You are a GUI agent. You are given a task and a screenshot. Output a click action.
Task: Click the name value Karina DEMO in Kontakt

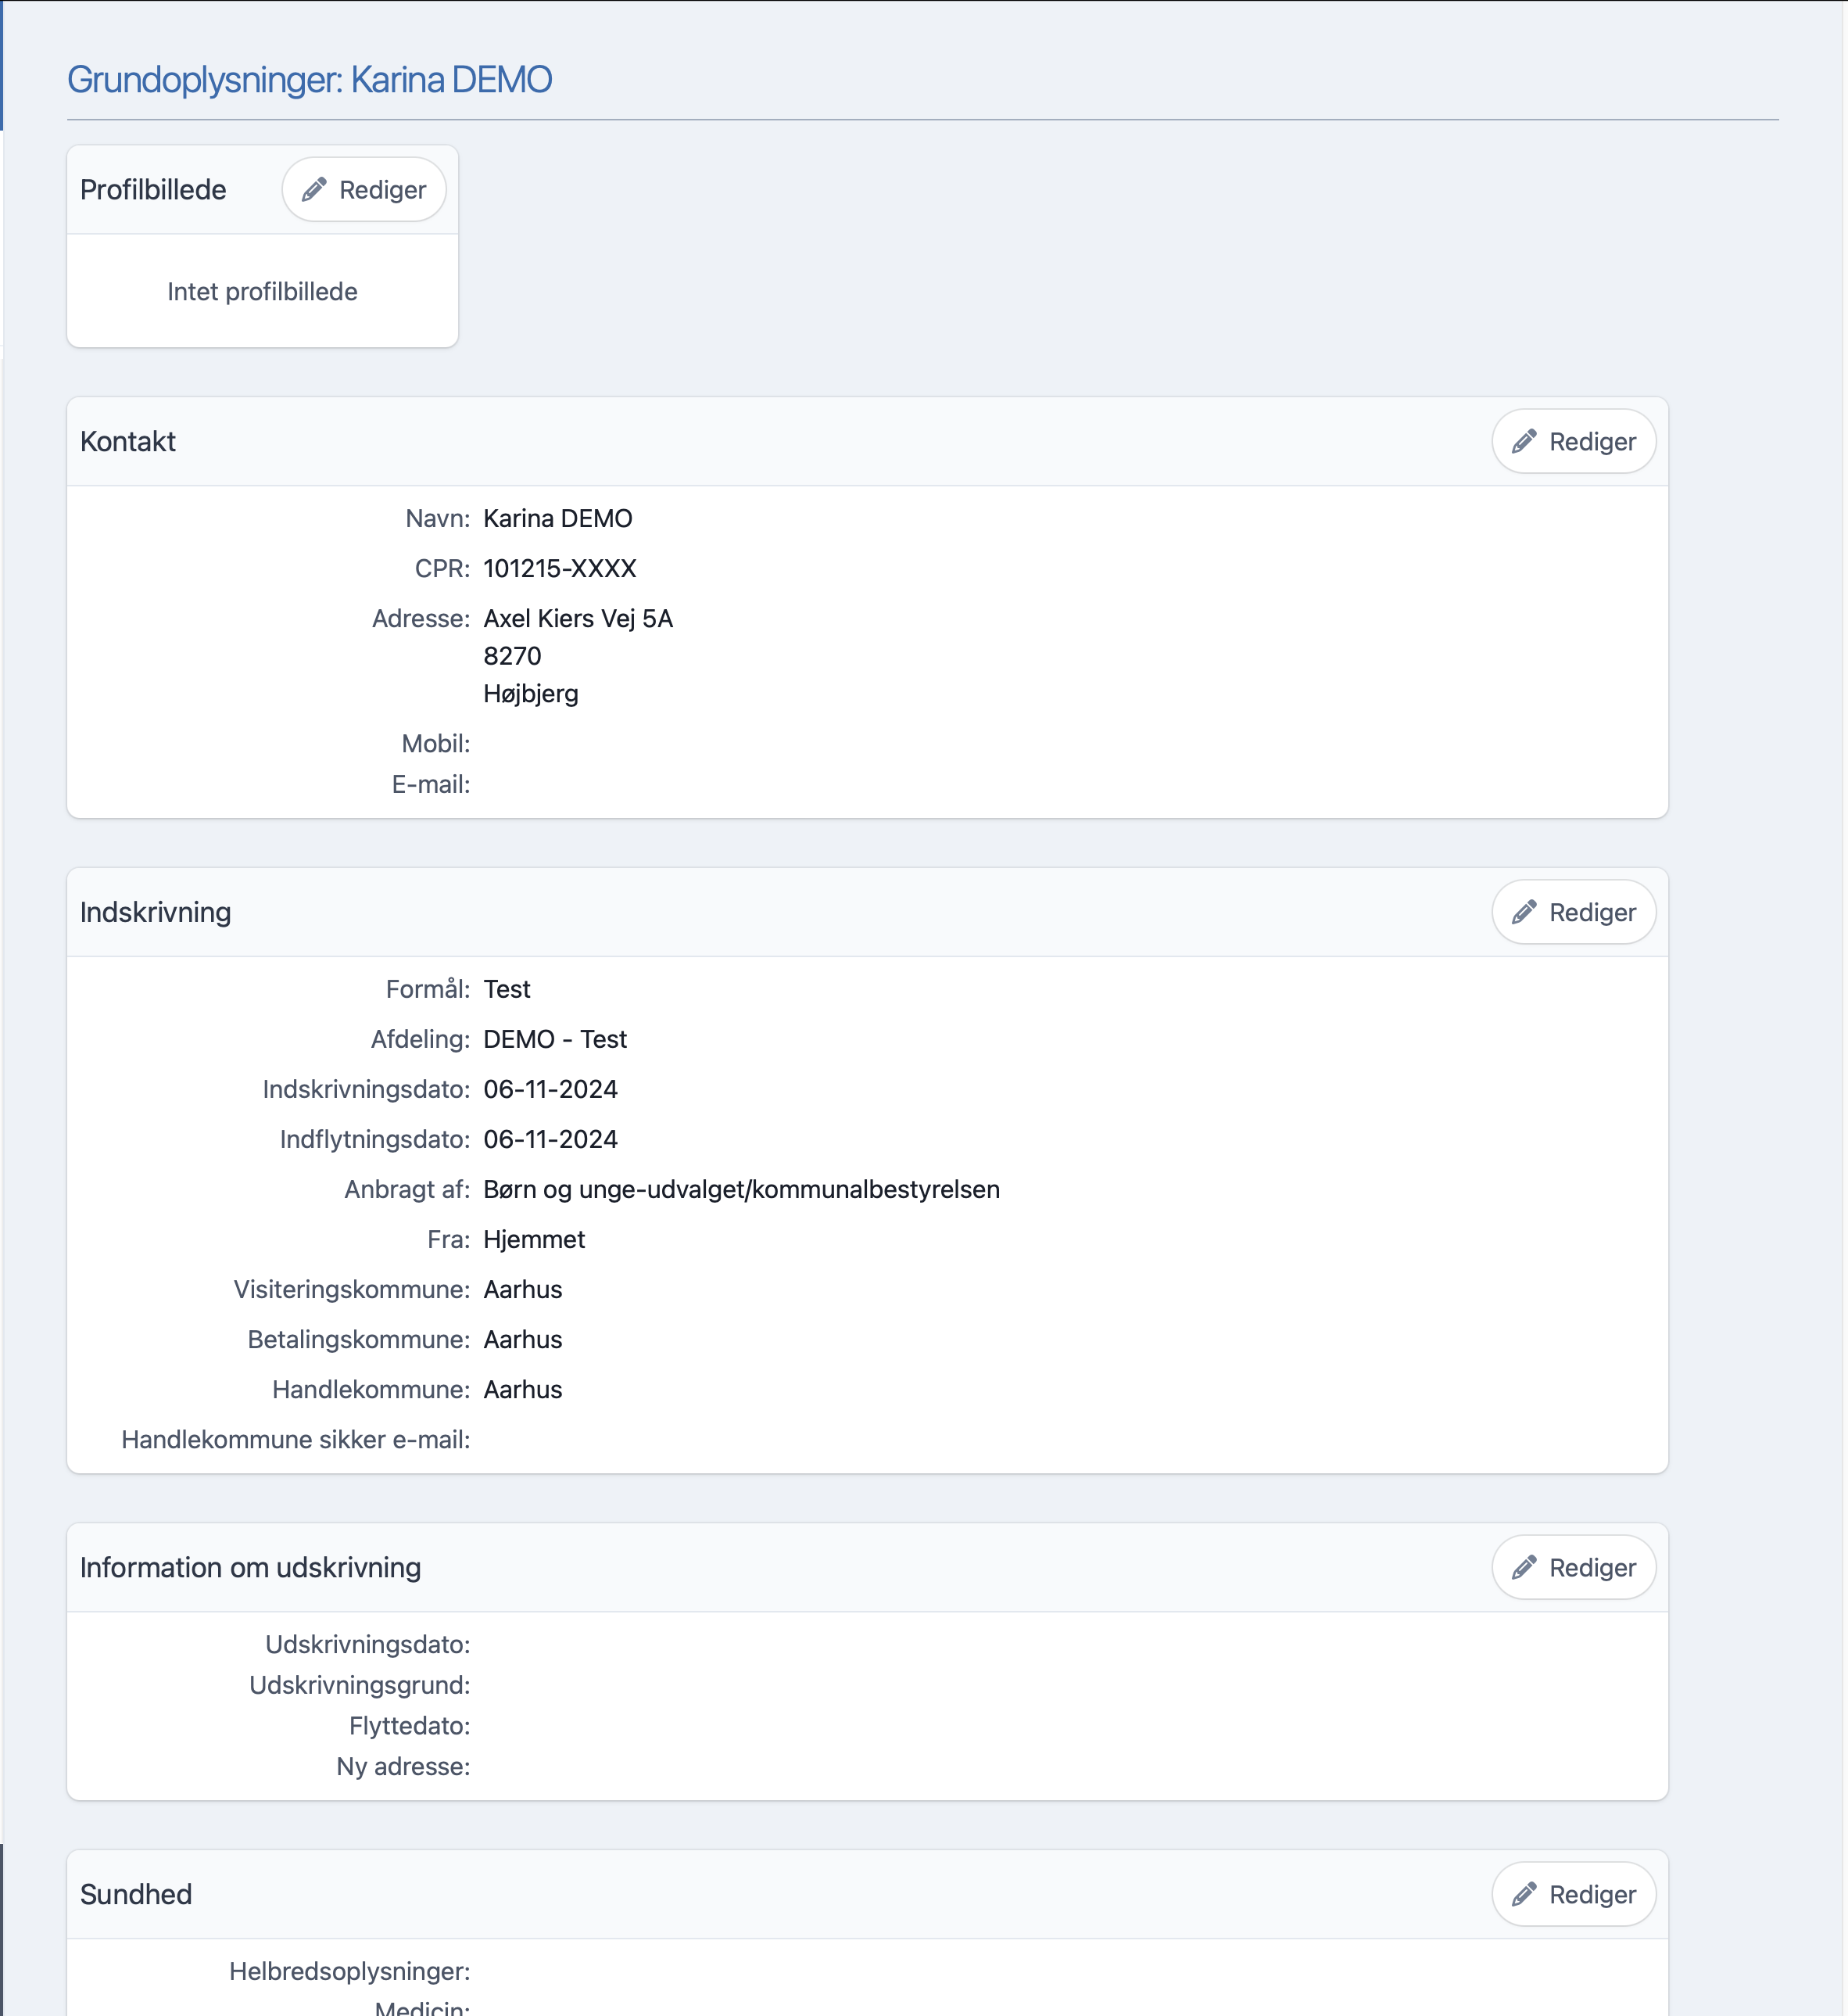pyautogui.click(x=557, y=518)
